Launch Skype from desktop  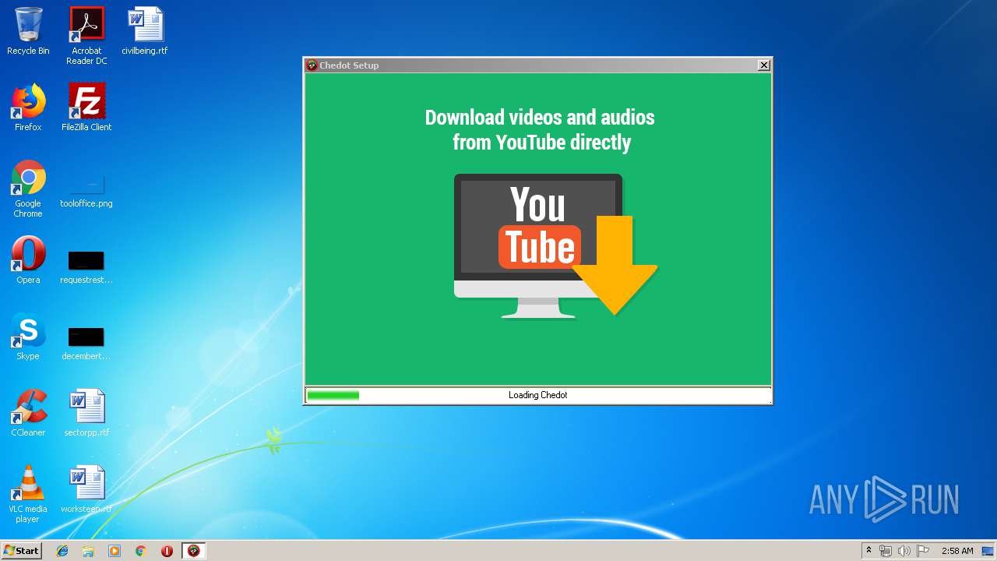click(x=28, y=337)
